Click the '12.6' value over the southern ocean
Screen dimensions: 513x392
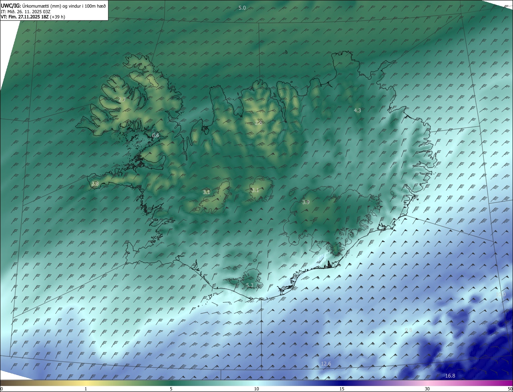click(x=326, y=364)
